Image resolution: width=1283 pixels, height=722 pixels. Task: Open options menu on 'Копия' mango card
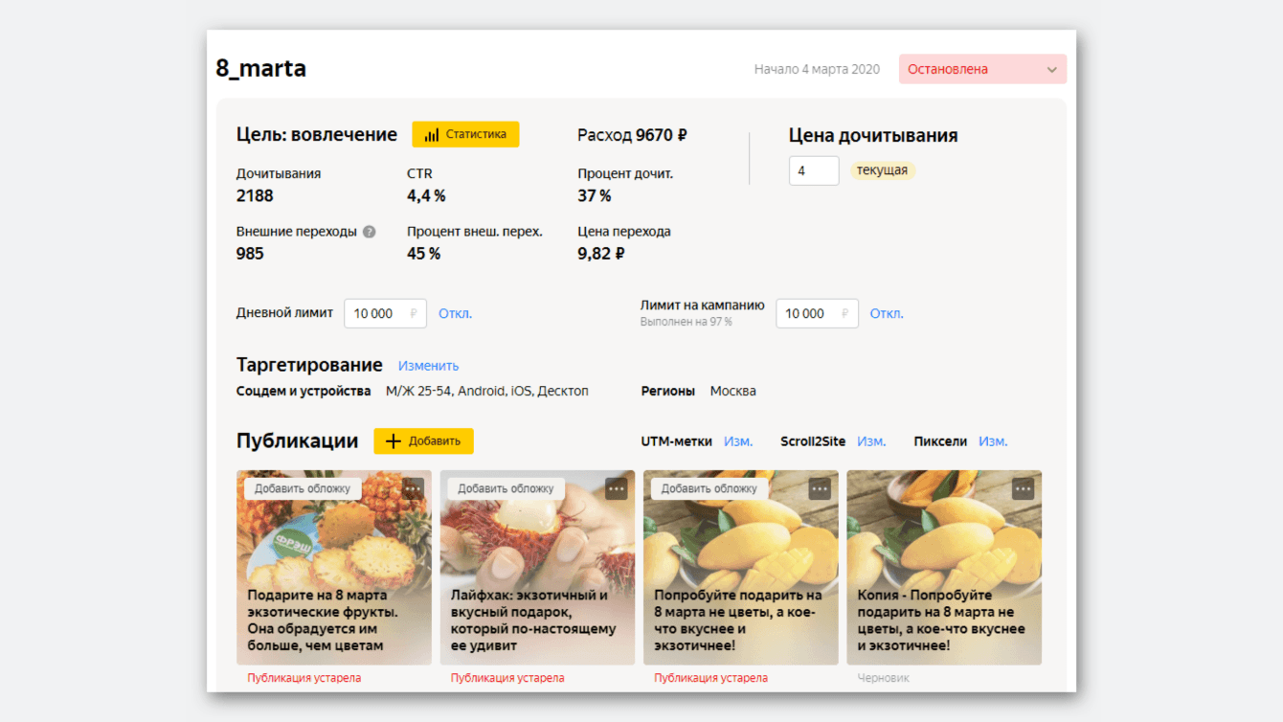(1024, 488)
